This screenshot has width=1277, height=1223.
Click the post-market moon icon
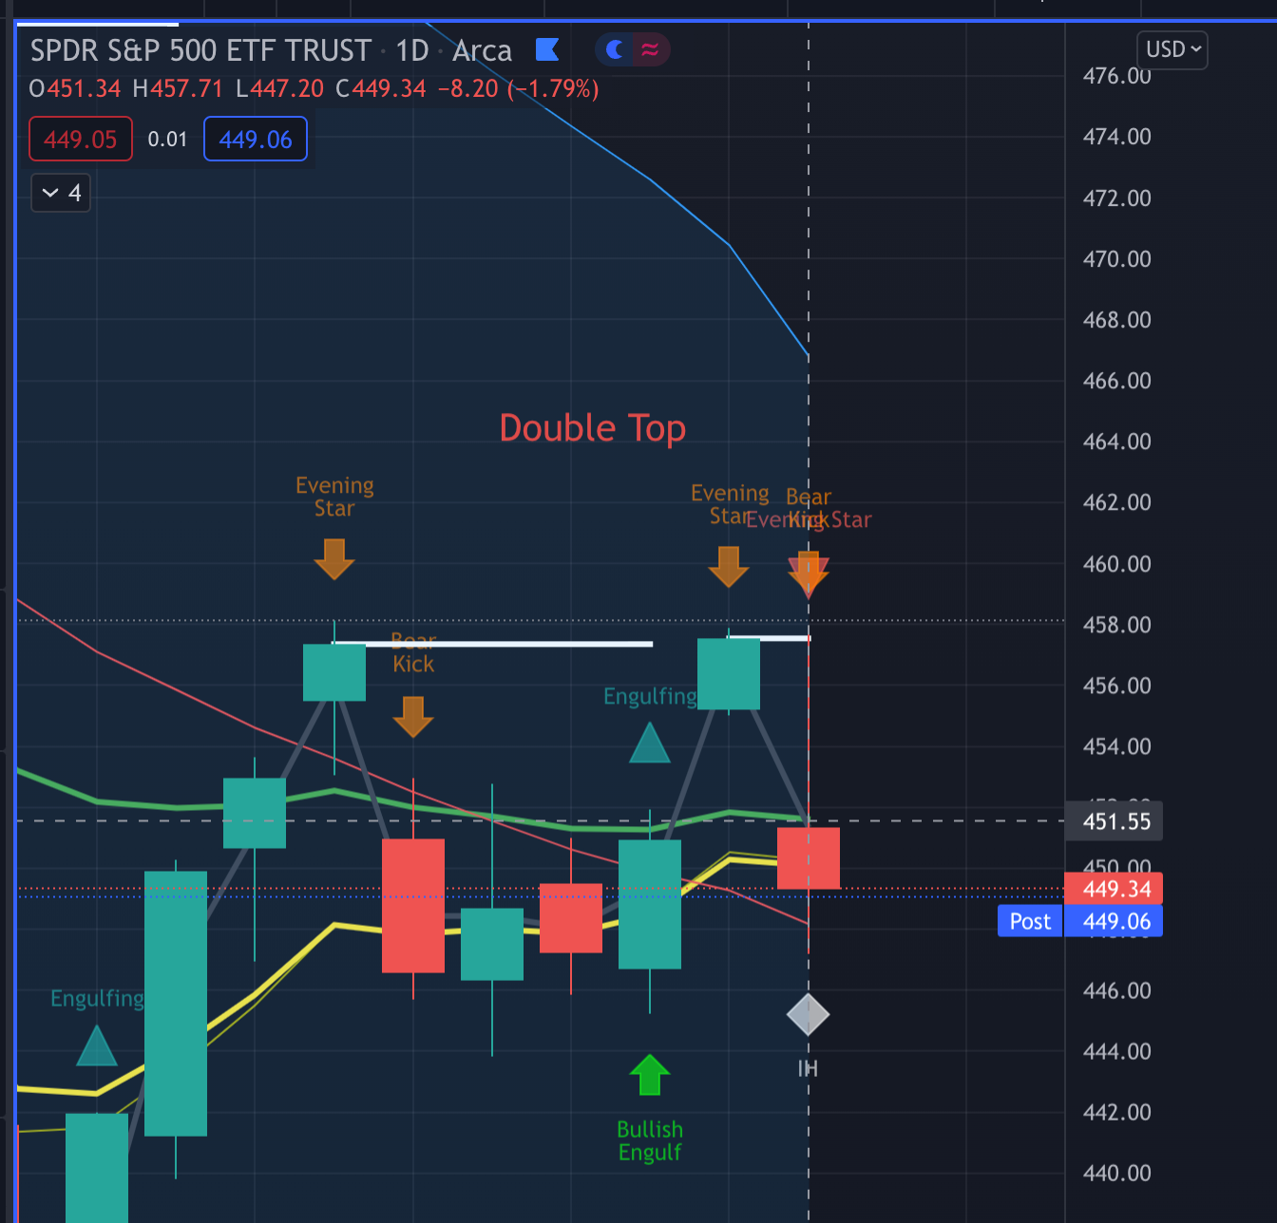coord(615,49)
